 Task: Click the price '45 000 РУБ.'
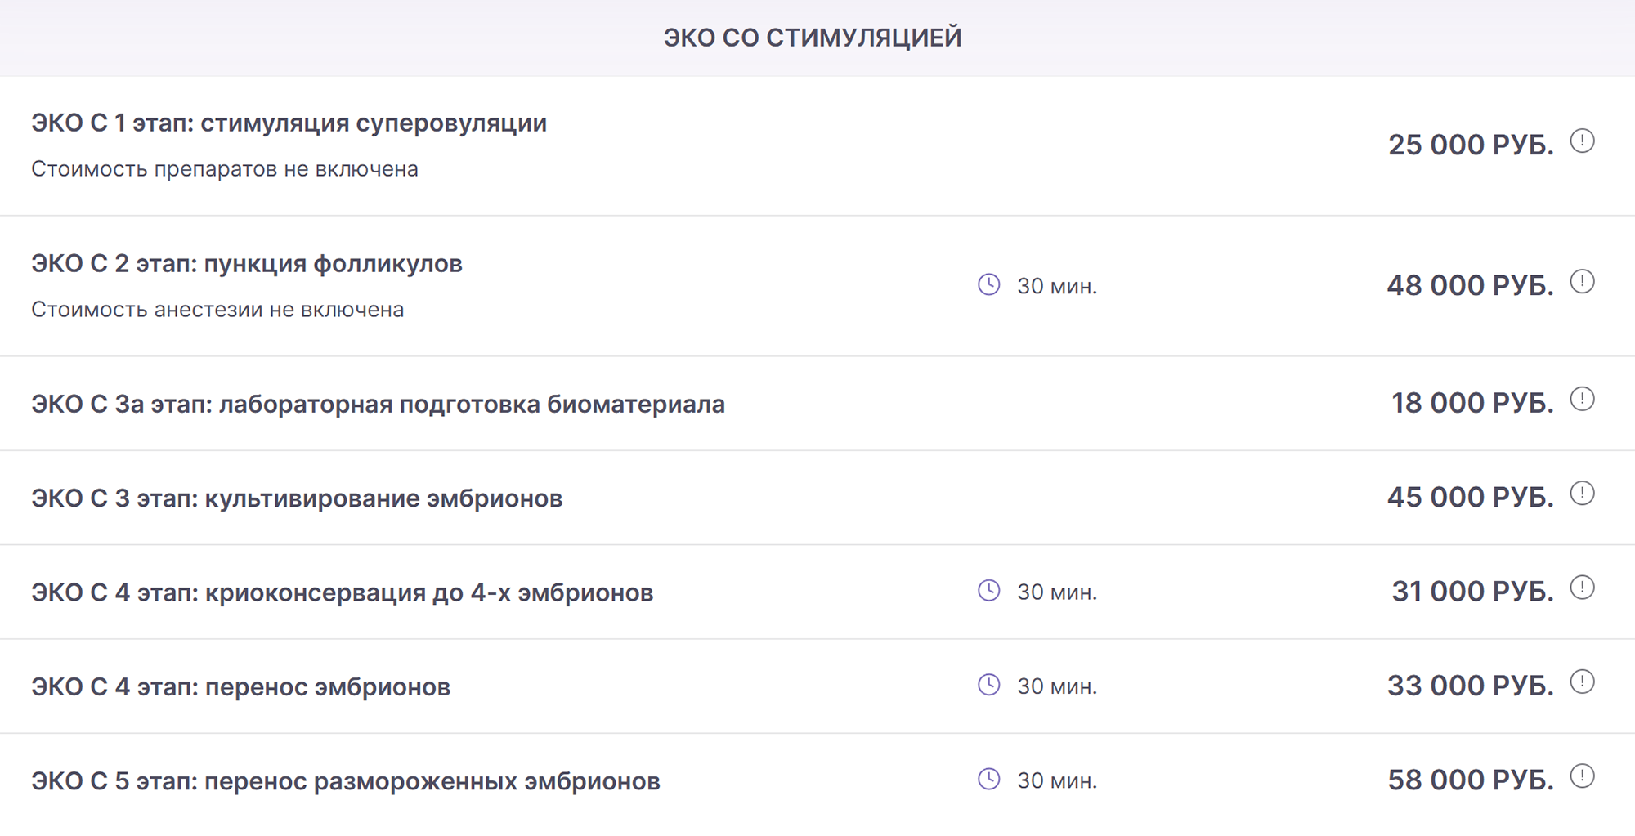click(1470, 497)
